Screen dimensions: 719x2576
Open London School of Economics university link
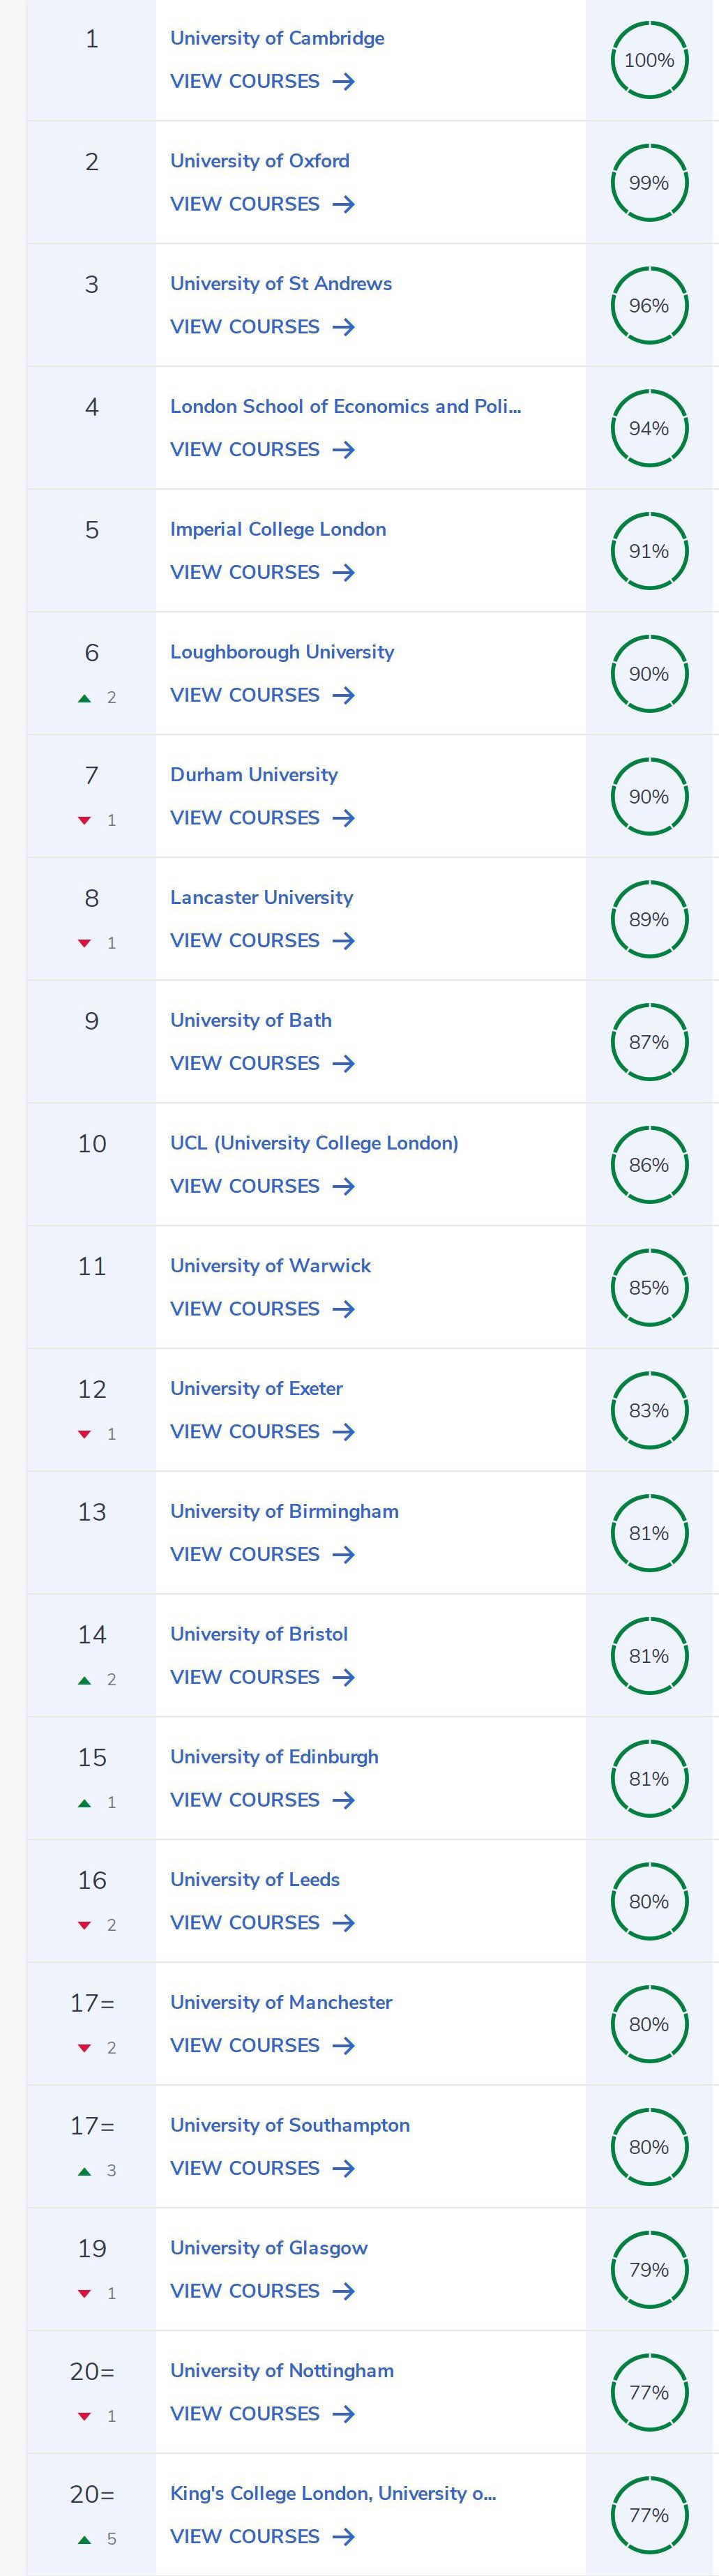point(345,406)
